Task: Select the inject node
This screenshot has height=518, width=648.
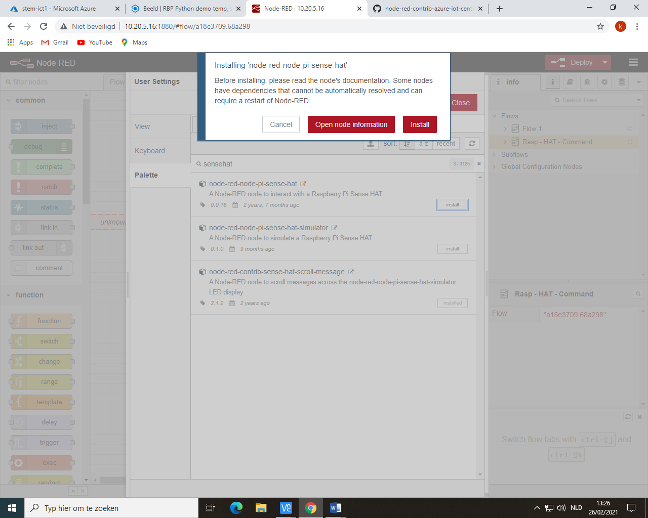Action: pos(42,126)
